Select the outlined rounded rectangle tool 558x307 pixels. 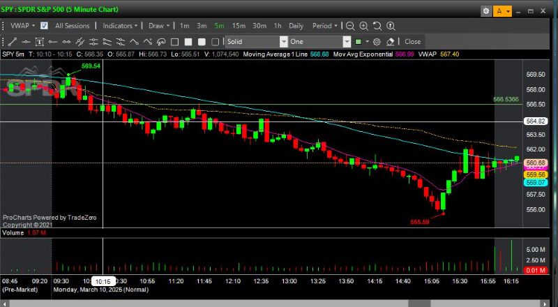pos(216,42)
